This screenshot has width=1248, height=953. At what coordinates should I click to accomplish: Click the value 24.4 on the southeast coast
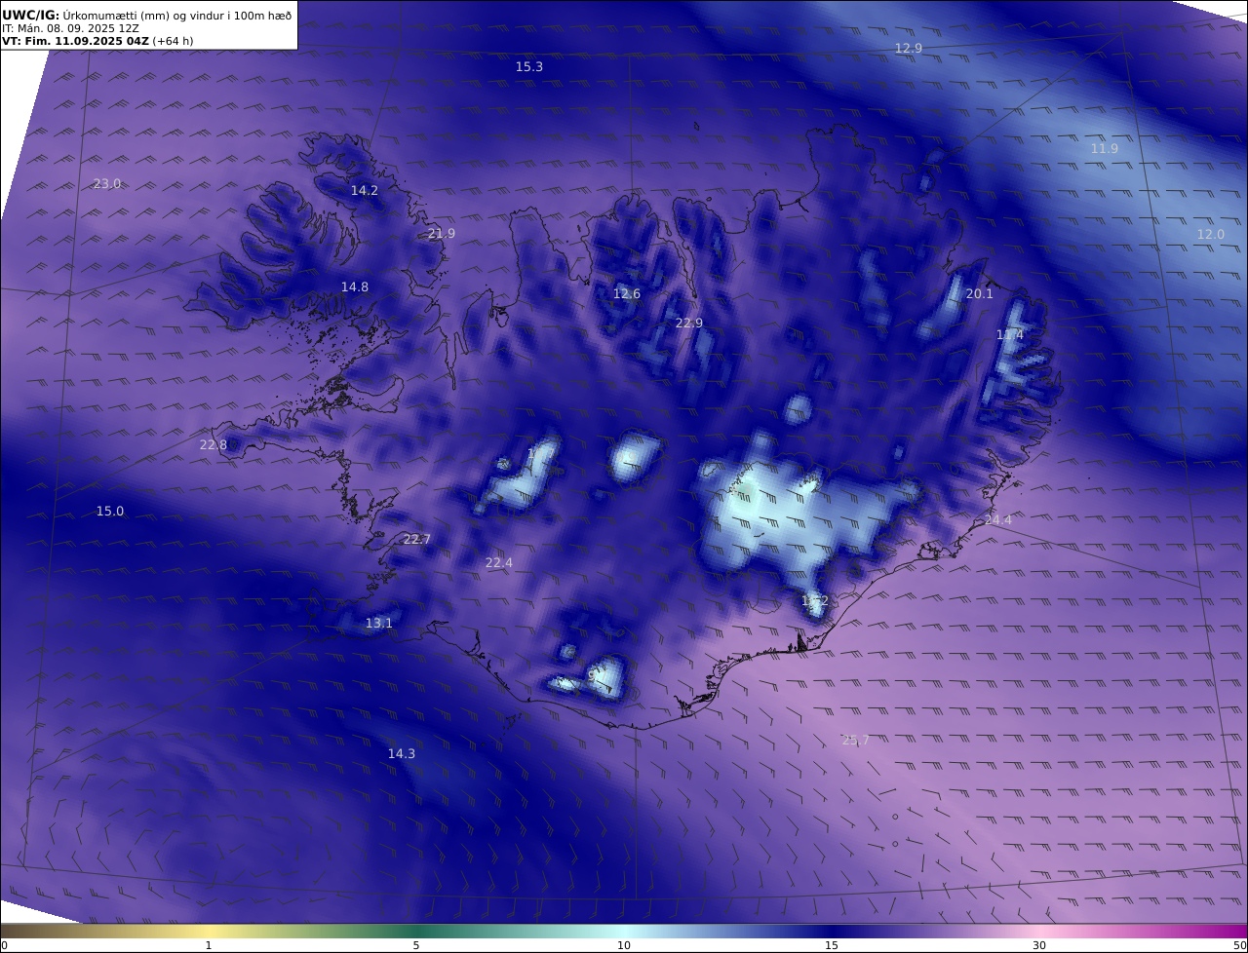(997, 519)
